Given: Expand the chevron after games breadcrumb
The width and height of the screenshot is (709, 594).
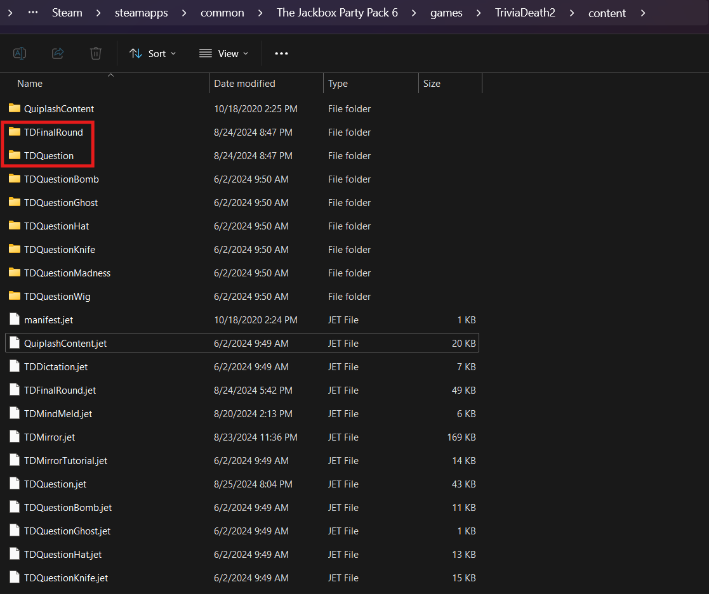Looking at the screenshot, I should coord(479,13).
